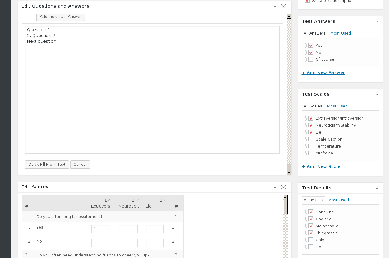Collapse the Test Results box
Image resolution: width=389 pixels, height=258 pixels.
point(377,188)
